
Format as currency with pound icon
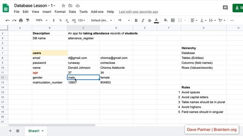(54, 20)
